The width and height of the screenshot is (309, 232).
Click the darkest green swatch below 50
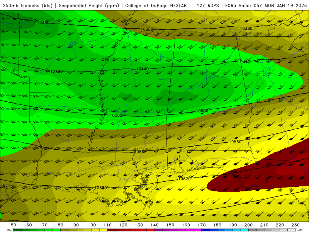(17, 230)
